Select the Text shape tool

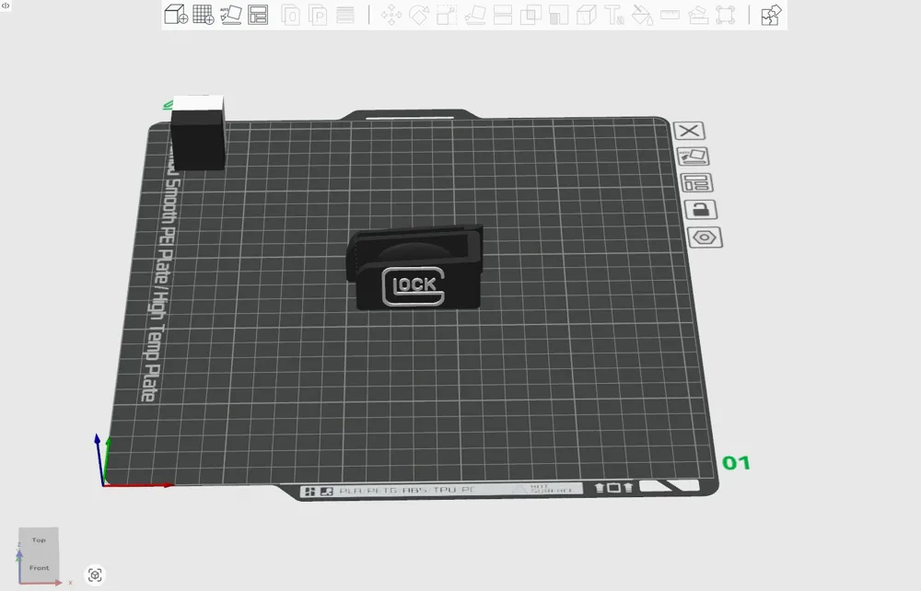point(613,15)
